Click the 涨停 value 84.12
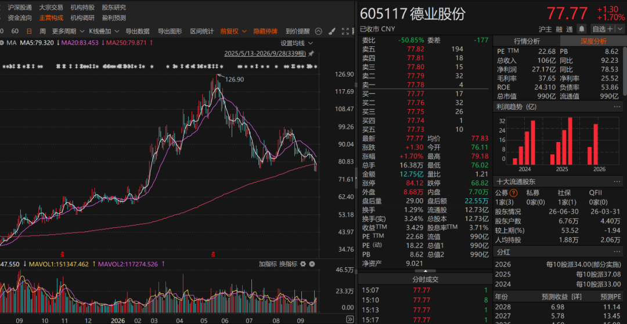Image resolution: width=627 pixels, height=324 pixels. click(416, 183)
